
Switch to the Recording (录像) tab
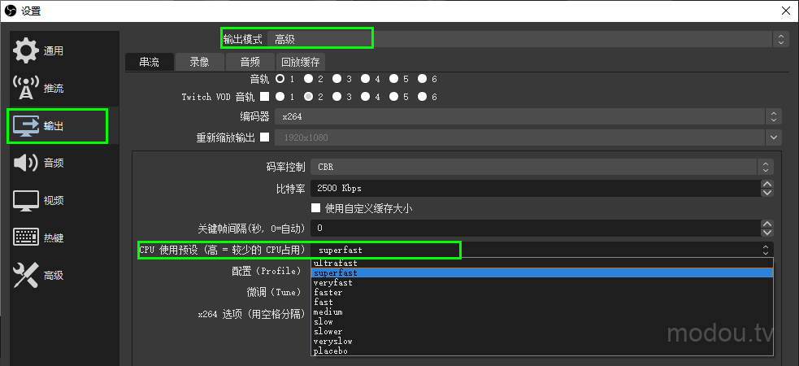click(199, 61)
